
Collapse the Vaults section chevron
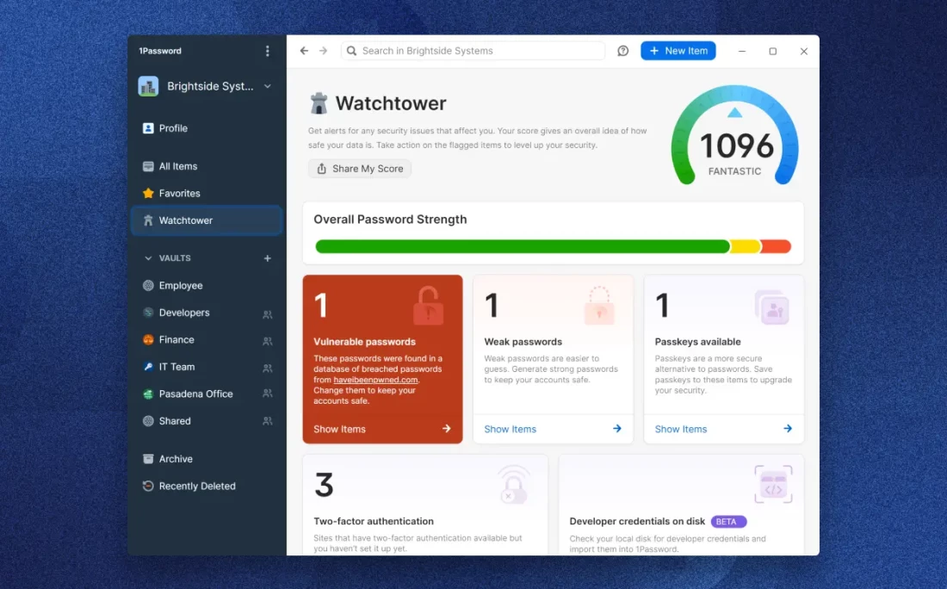148,258
